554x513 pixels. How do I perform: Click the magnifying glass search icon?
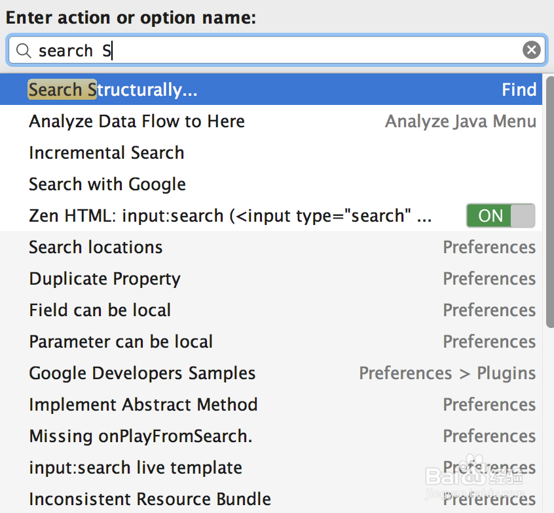click(x=24, y=51)
